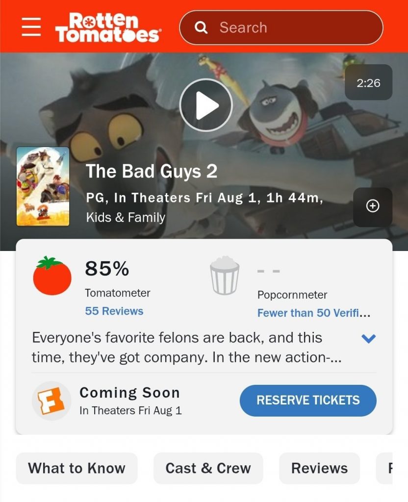The width and height of the screenshot is (408, 502).
Task: Click the popcorn bucket Popcornmeter icon
Action: click(x=225, y=276)
